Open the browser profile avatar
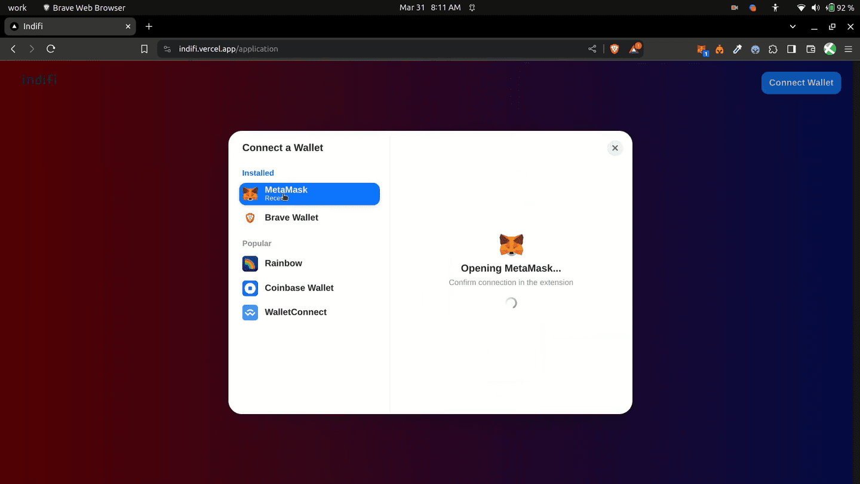This screenshot has height=484, width=860. (830, 49)
